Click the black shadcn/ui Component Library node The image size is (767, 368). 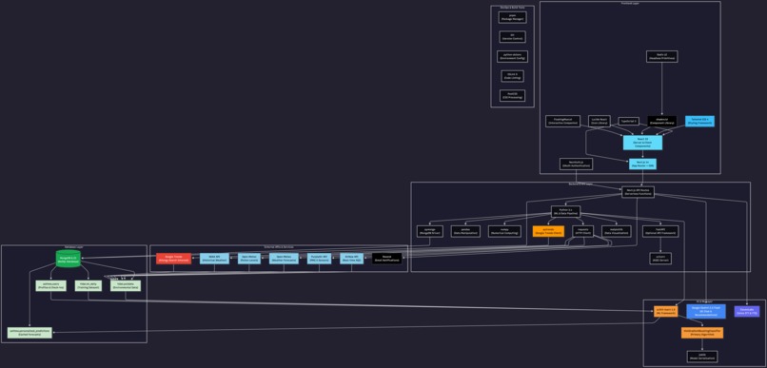(661, 121)
